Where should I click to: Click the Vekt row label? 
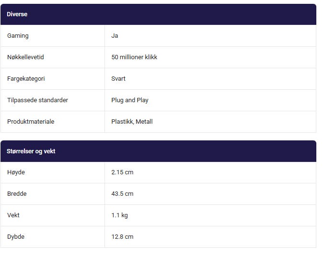point(13,215)
